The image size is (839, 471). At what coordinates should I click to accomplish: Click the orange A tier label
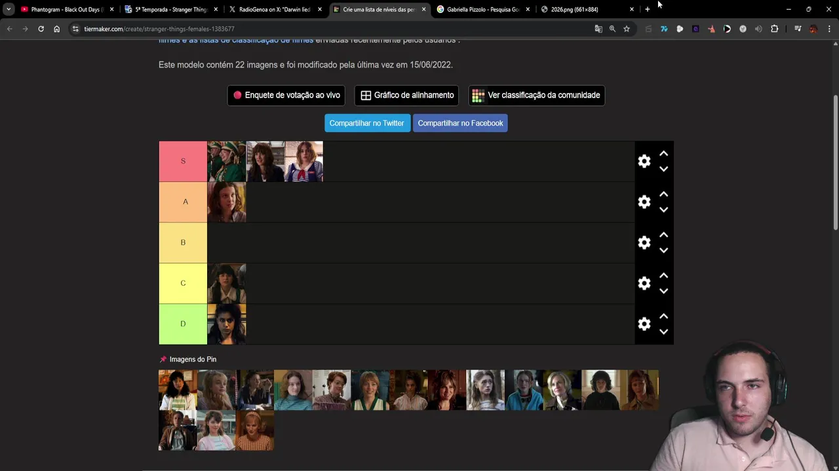click(x=183, y=201)
